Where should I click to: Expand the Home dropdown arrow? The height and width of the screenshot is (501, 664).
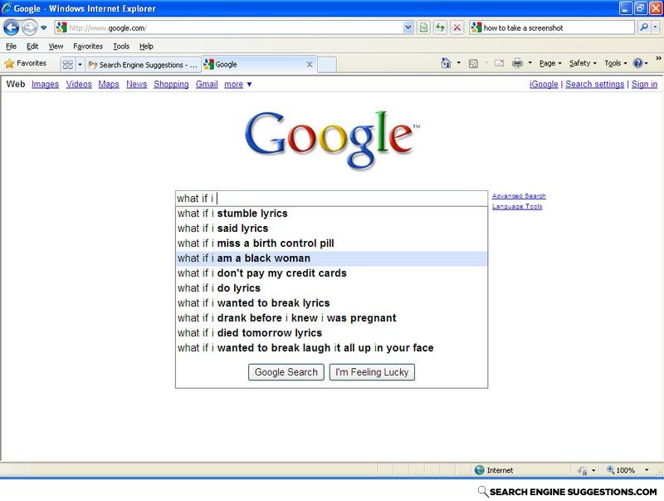459,63
